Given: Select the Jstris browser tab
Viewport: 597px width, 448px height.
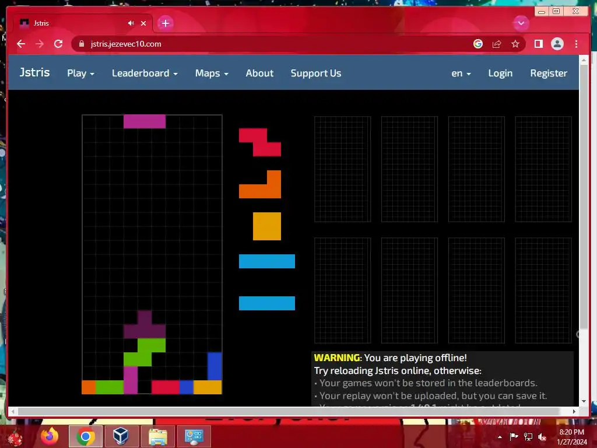Looking at the screenshot, I should [83, 23].
